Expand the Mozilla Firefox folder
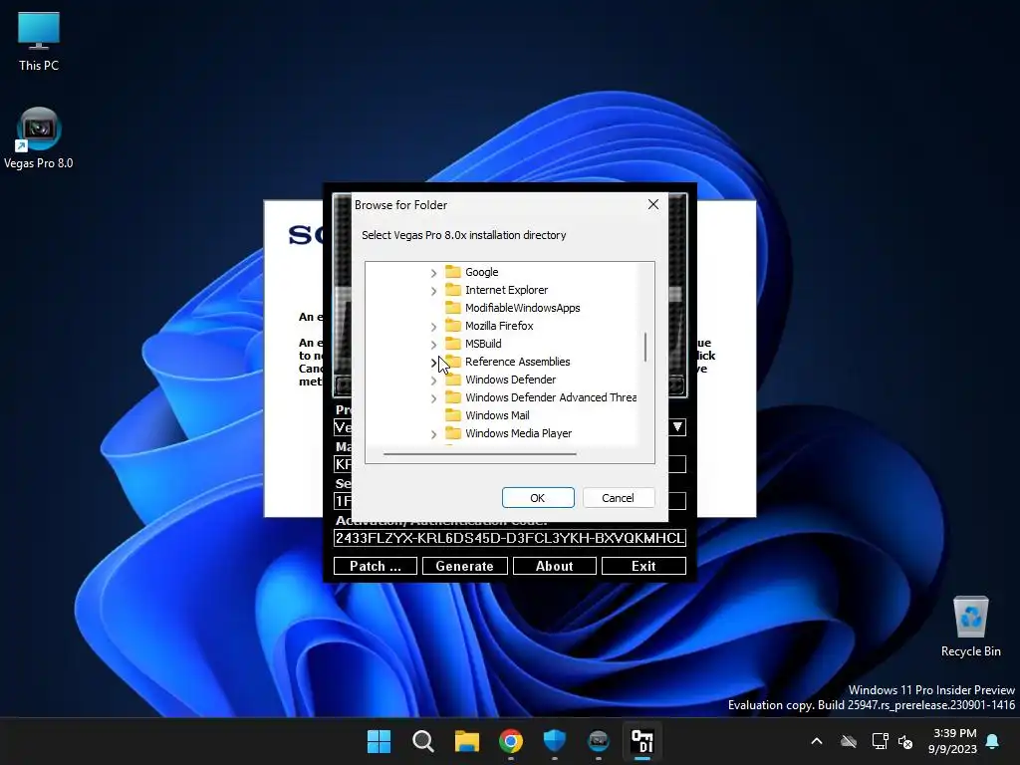The height and width of the screenshot is (765, 1020). point(434,327)
